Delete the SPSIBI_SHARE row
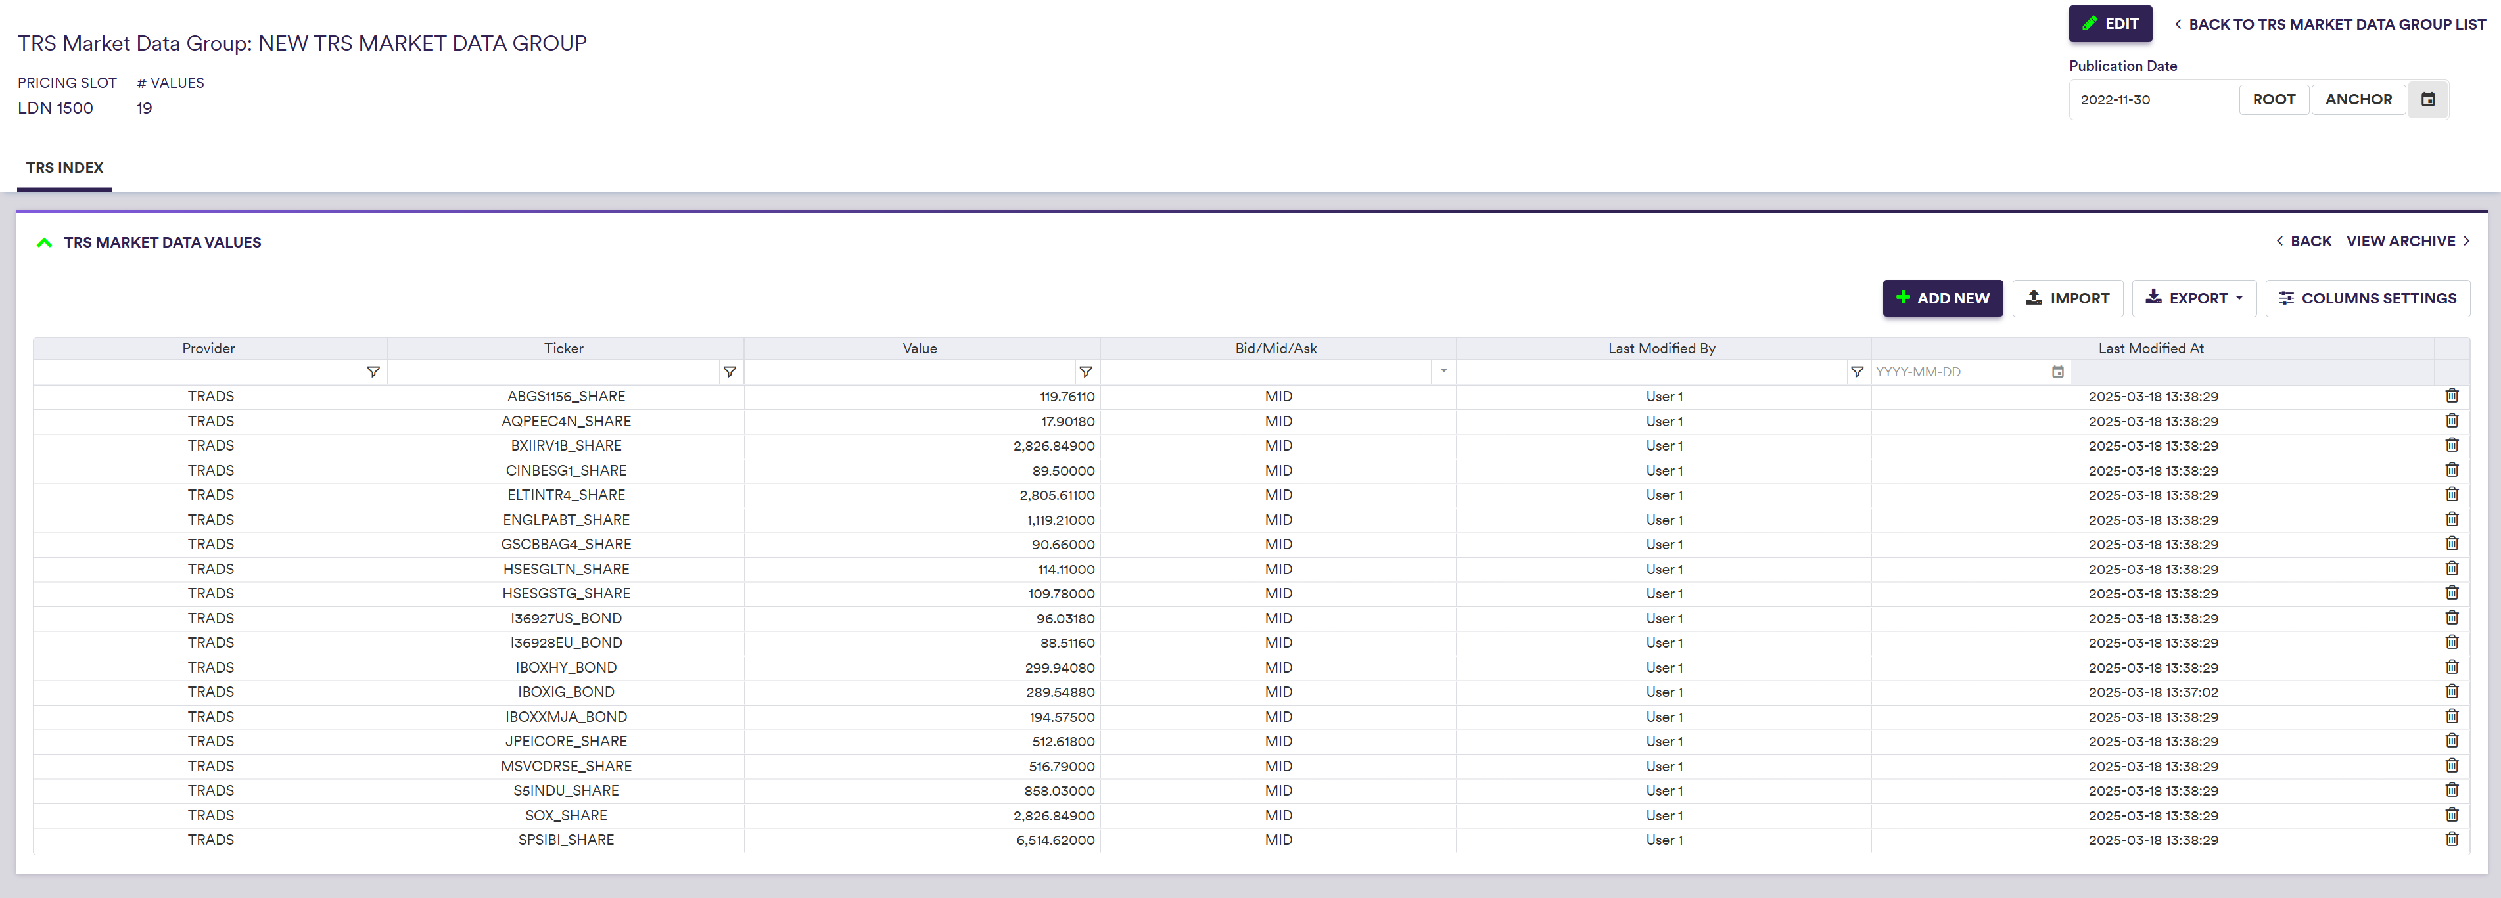 pyautogui.click(x=2452, y=840)
